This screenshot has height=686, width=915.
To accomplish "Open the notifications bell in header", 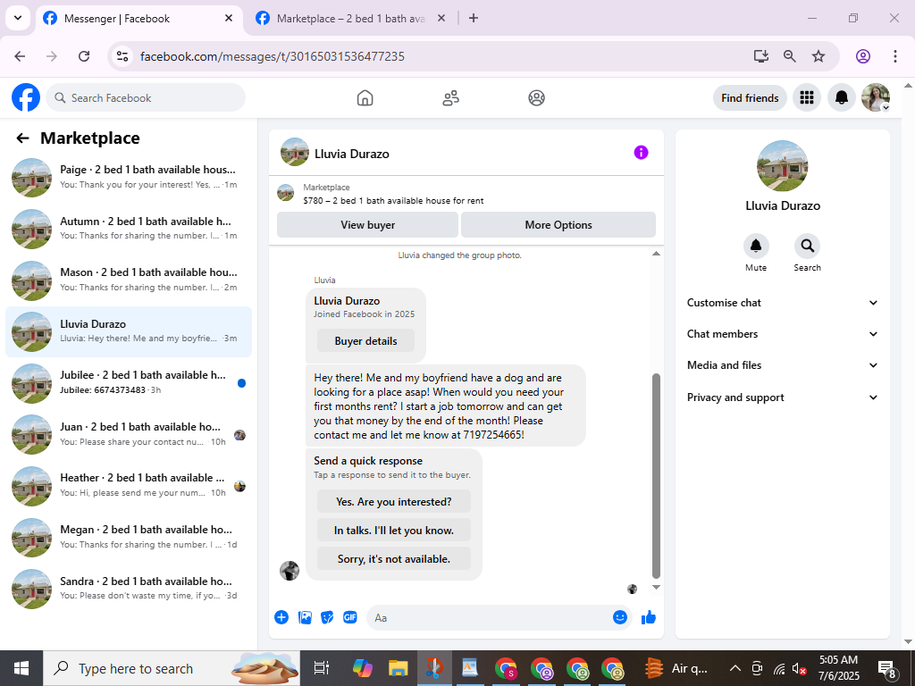I will (842, 97).
